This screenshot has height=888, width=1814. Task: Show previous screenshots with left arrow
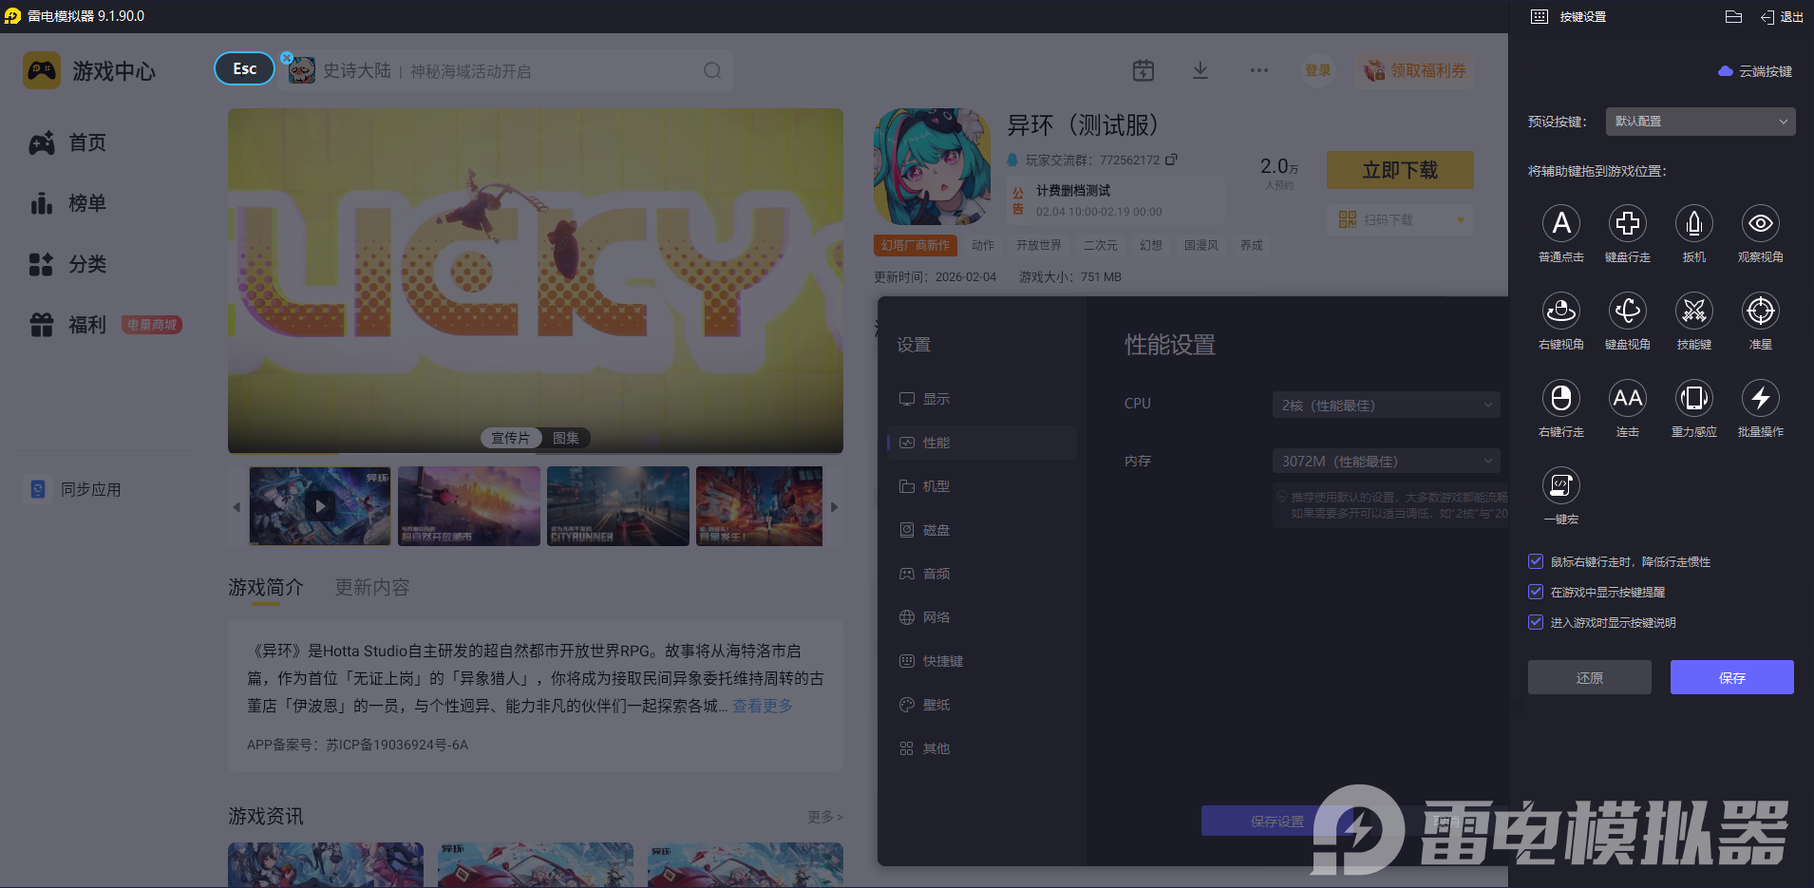[x=236, y=507]
